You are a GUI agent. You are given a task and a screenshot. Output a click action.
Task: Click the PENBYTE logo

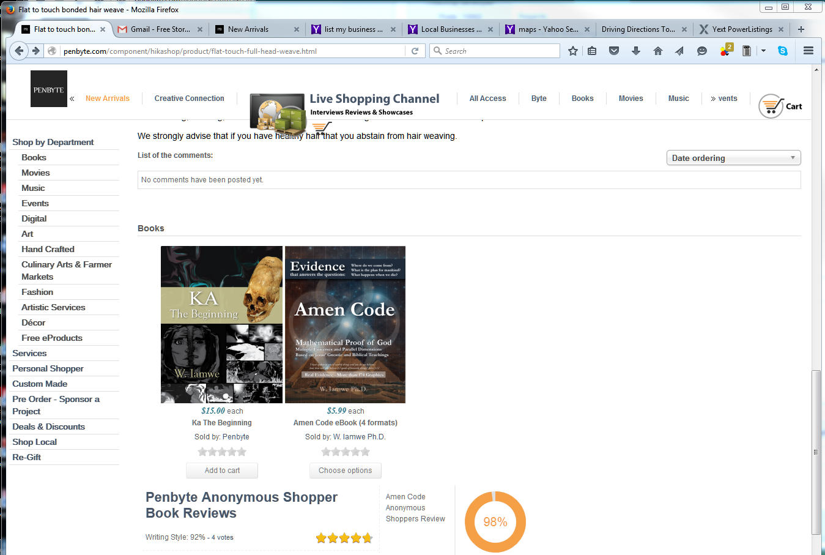point(49,89)
